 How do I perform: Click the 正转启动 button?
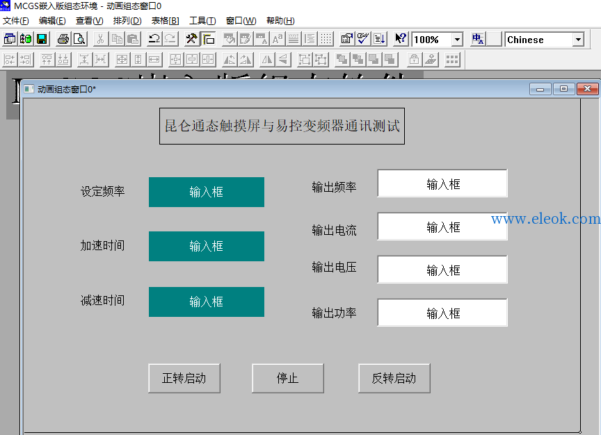coord(184,378)
